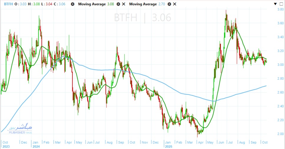This screenshot has height=149, width=285.
Task: Remove the Moving Average 3.08 indicator
Action: (124, 4)
